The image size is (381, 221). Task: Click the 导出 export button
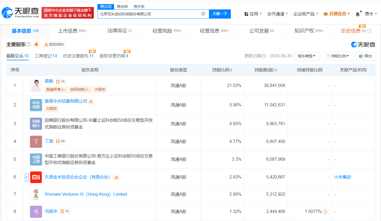[x=366, y=56]
